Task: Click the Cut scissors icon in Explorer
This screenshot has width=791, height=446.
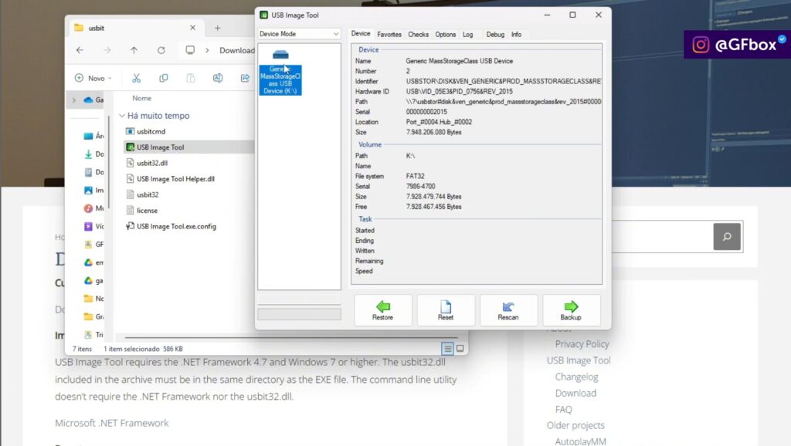Action: pyautogui.click(x=136, y=78)
